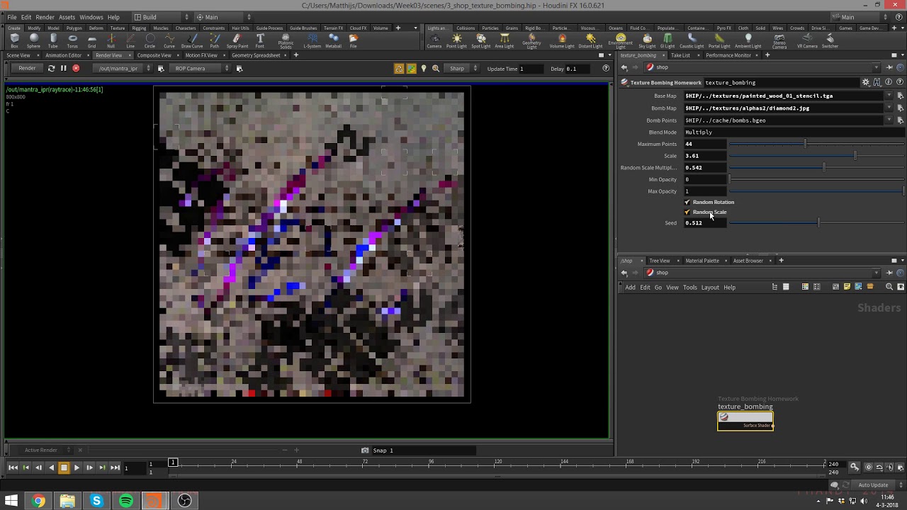This screenshot has height=510, width=907.
Task: Click the restart render refresh icon
Action: tap(51, 69)
